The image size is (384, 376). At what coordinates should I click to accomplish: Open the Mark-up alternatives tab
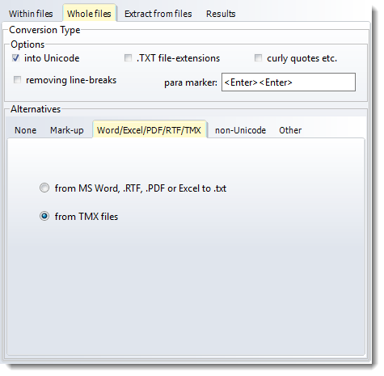tap(67, 130)
